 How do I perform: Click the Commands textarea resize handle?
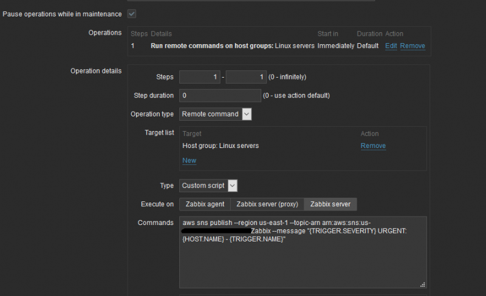pyautogui.click(x=423, y=284)
